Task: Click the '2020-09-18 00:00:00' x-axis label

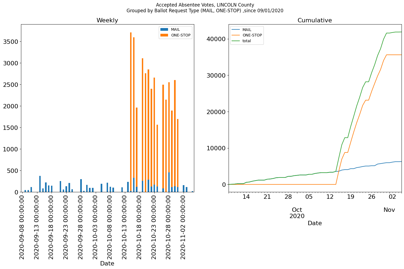Action: (x=51, y=227)
